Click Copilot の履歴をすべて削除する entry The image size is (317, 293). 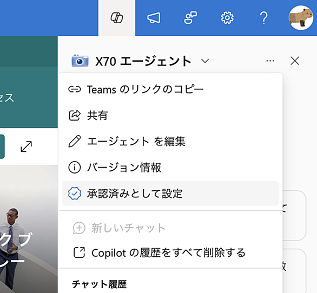tap(170, 252)
